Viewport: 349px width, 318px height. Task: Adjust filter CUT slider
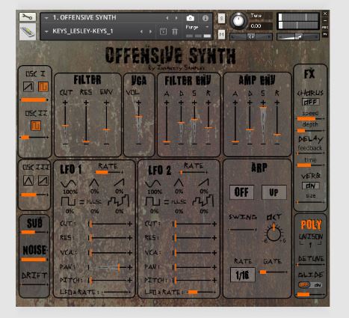coord(65,123)
